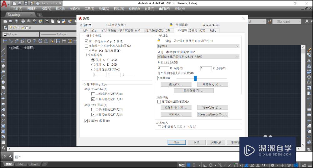Click Cut scissors icon in standard toolbar

click(47, 21)
